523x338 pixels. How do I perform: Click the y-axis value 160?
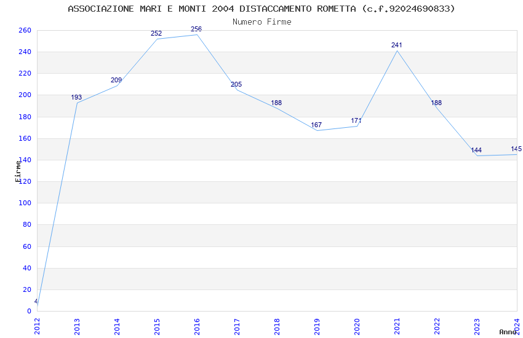[25, 138]
